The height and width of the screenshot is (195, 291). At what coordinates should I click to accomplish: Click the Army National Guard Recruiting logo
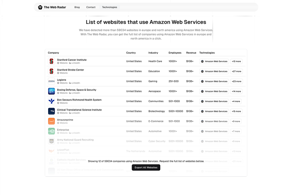(51, 141)
